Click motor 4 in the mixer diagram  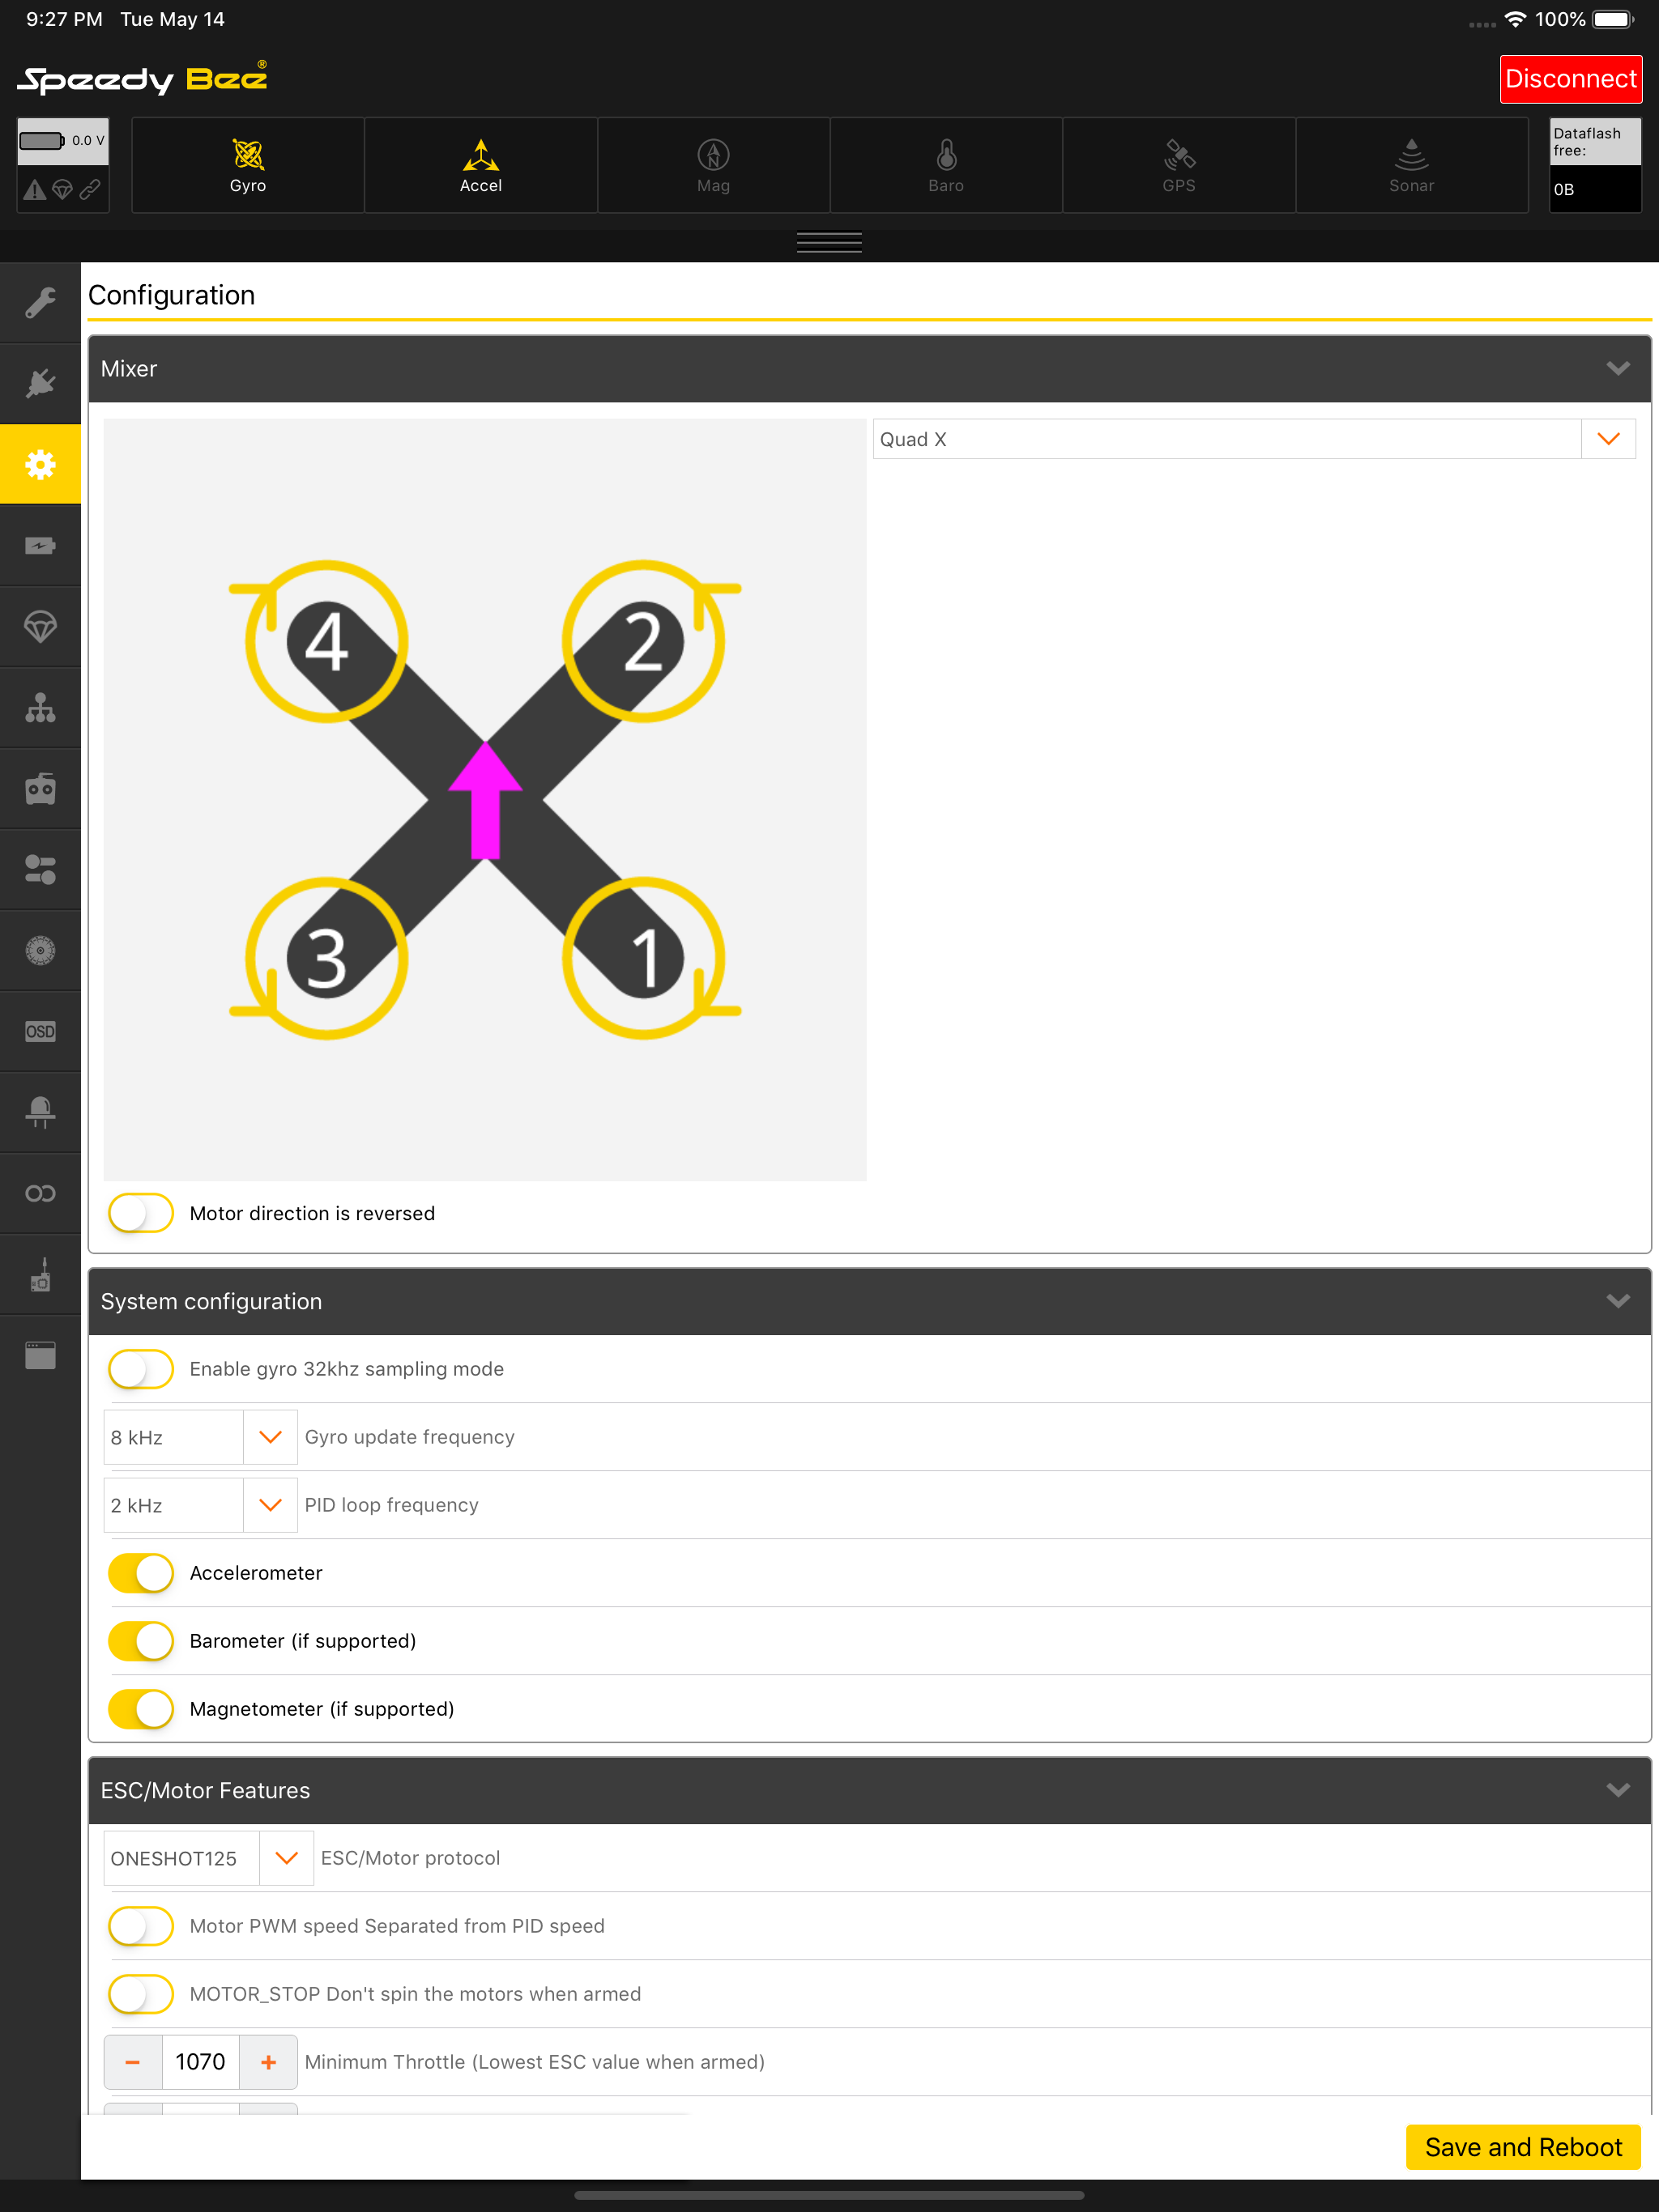tap(326, 641)
